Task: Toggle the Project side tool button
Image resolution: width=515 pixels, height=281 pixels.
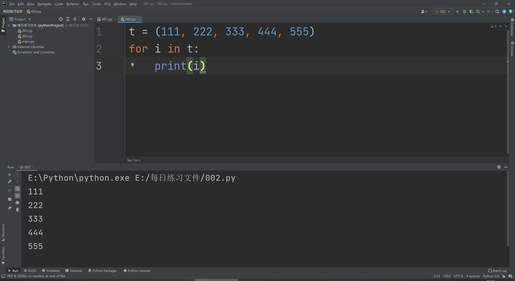Action: 3,25
